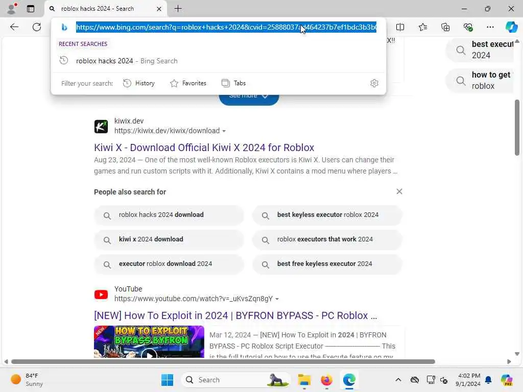Open the Copilot sidebar icon
523x392 pixels.
[x=511, y=27]
